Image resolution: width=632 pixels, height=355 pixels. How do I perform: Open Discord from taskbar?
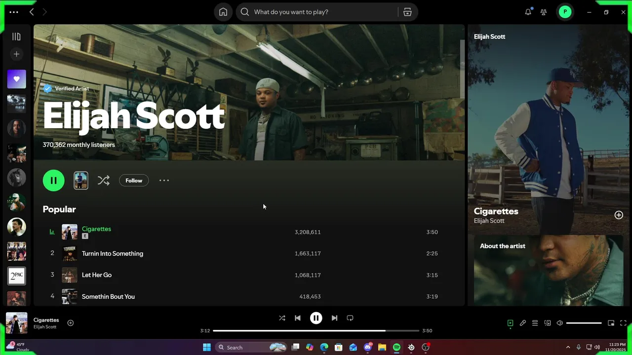[x=368, y=347]
